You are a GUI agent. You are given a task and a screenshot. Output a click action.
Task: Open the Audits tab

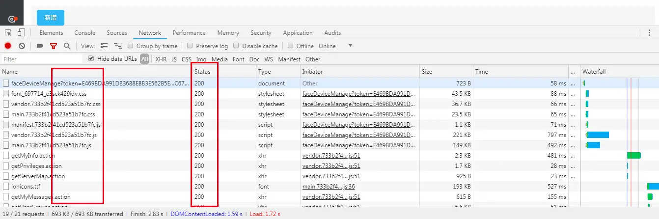pyautogui.click(x=332, y=33)
